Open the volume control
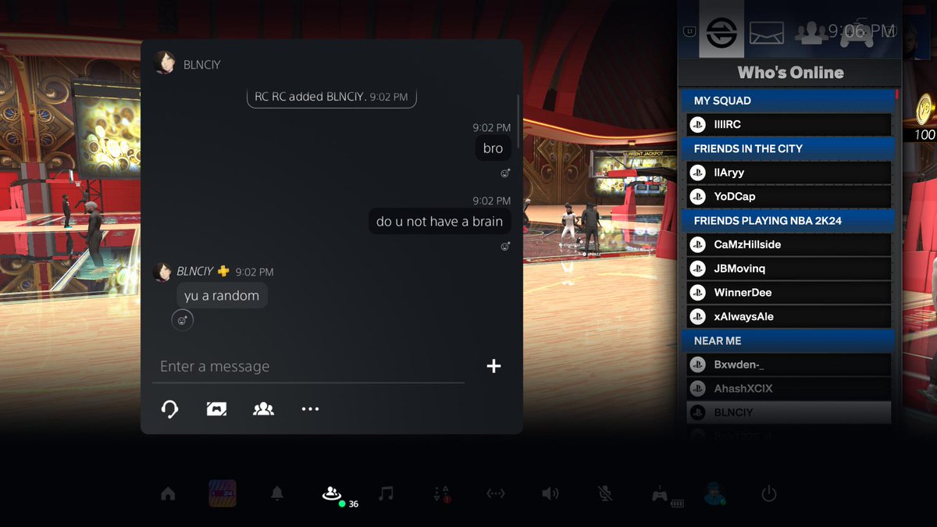Screen dimensions: 937x527 coord(550,493)
